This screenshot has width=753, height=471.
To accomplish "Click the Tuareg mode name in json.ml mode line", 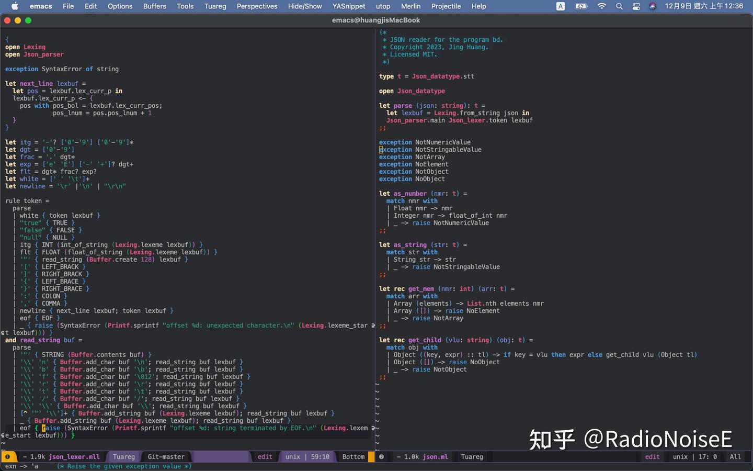I will tap(472, 457).
